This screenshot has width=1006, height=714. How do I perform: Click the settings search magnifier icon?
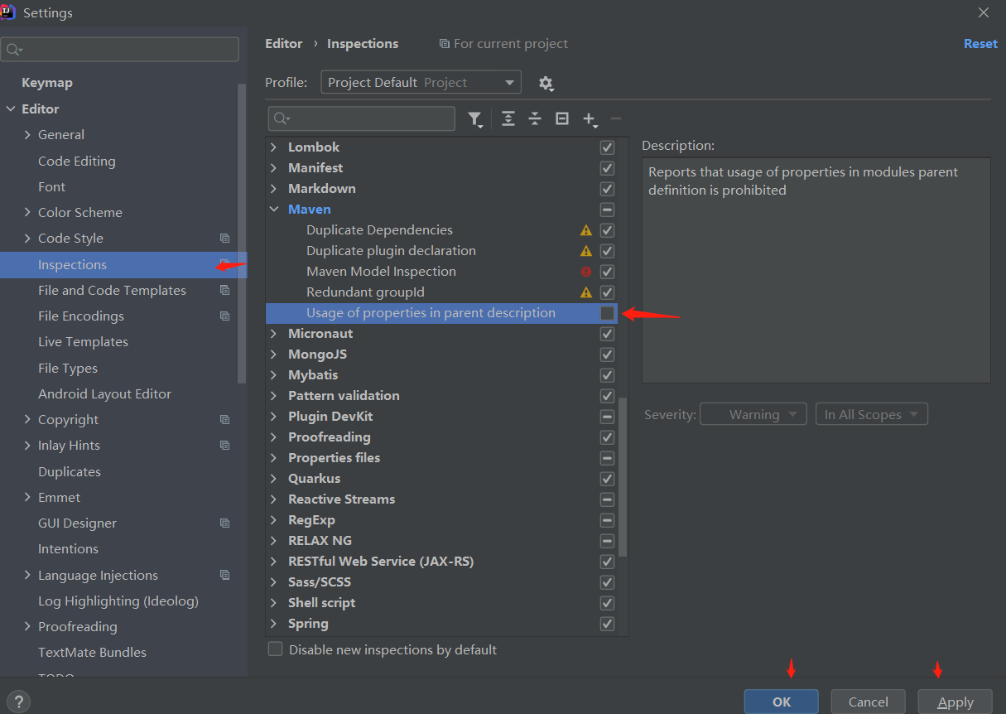pyautogui.click(x=13, y=50)
